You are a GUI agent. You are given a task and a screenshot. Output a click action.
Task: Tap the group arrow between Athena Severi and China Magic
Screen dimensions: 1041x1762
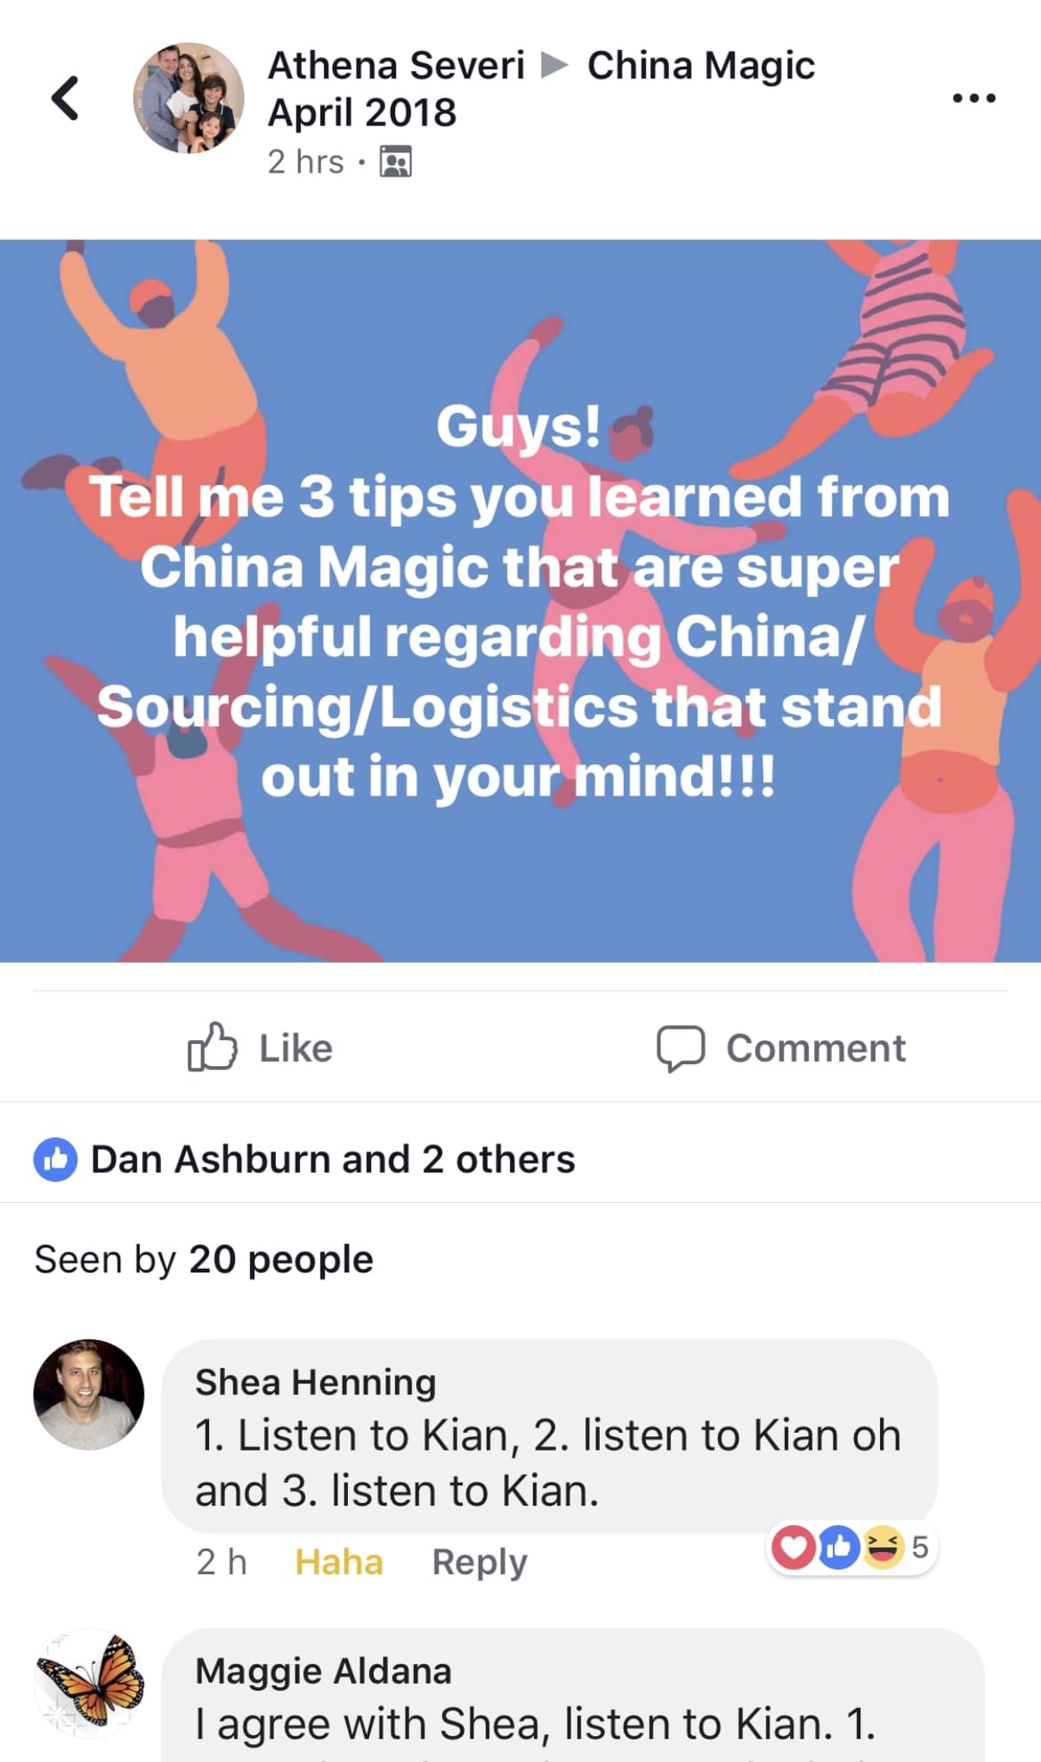coord(555,65)
